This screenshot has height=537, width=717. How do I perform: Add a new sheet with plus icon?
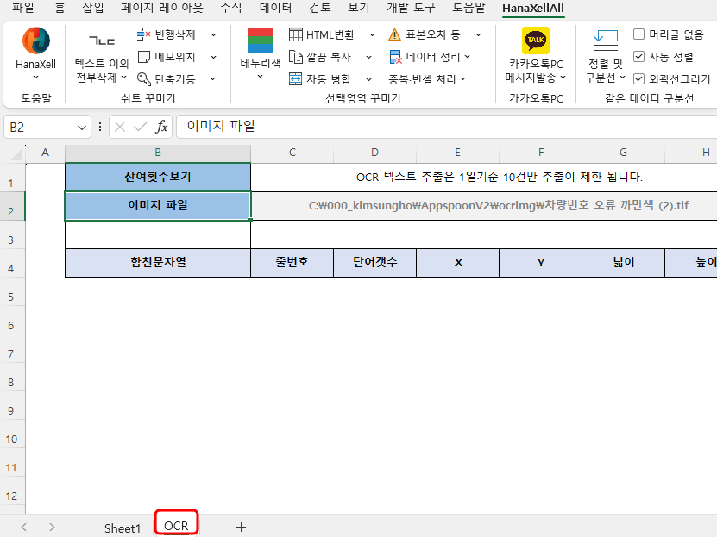pyautogui.click(x=241, y=527)
